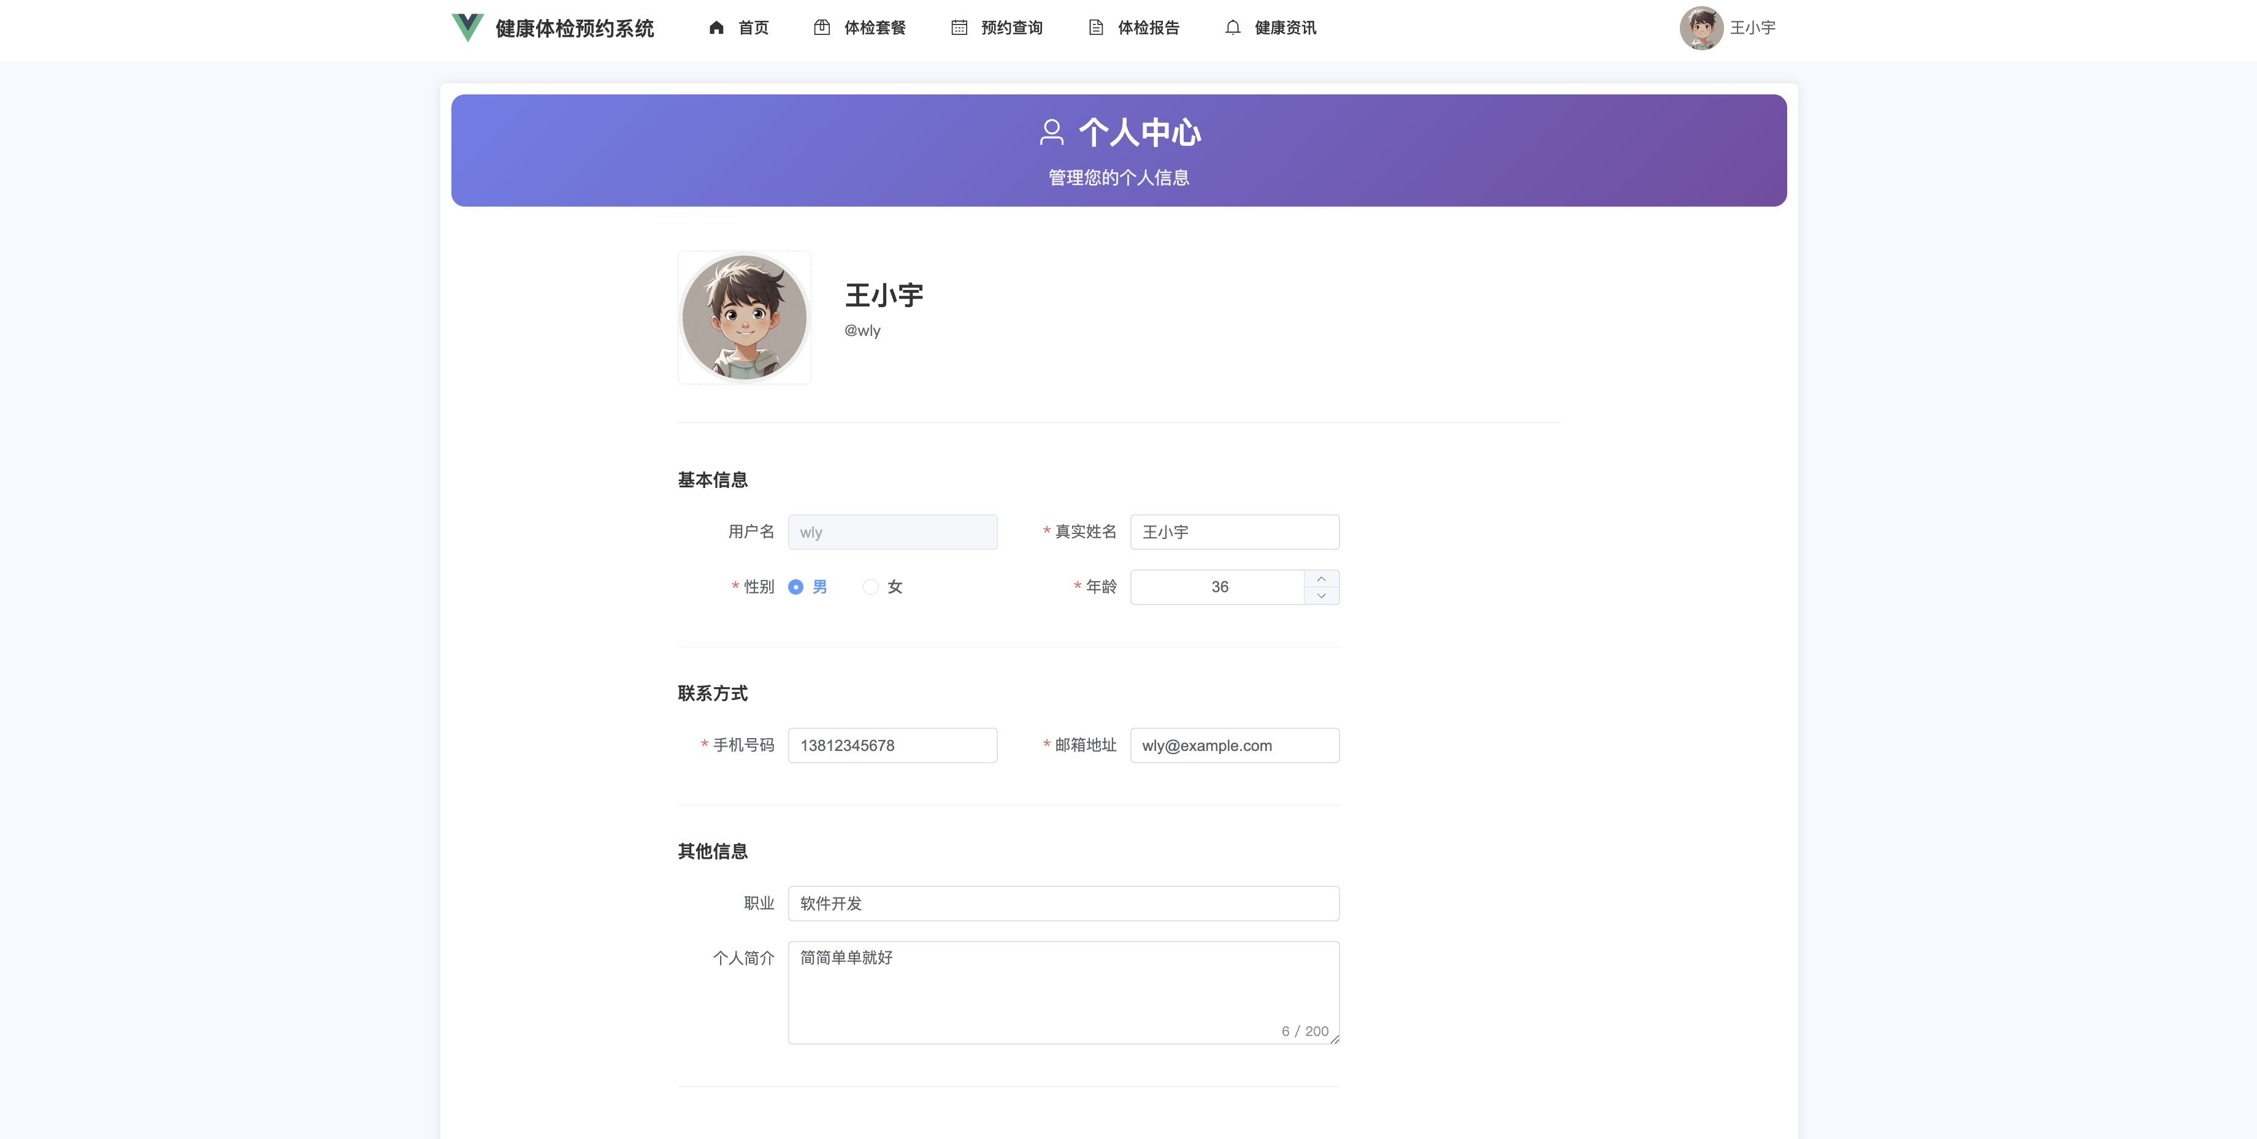The width and height of the screenshot is (2257, 1139).
Task: Click the 健康体检预约系统 title link
Action: pyautogui.click(x=575, y=29)
